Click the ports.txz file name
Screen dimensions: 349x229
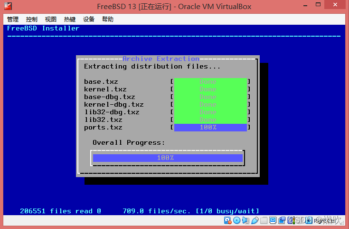(x=104, y=128)
